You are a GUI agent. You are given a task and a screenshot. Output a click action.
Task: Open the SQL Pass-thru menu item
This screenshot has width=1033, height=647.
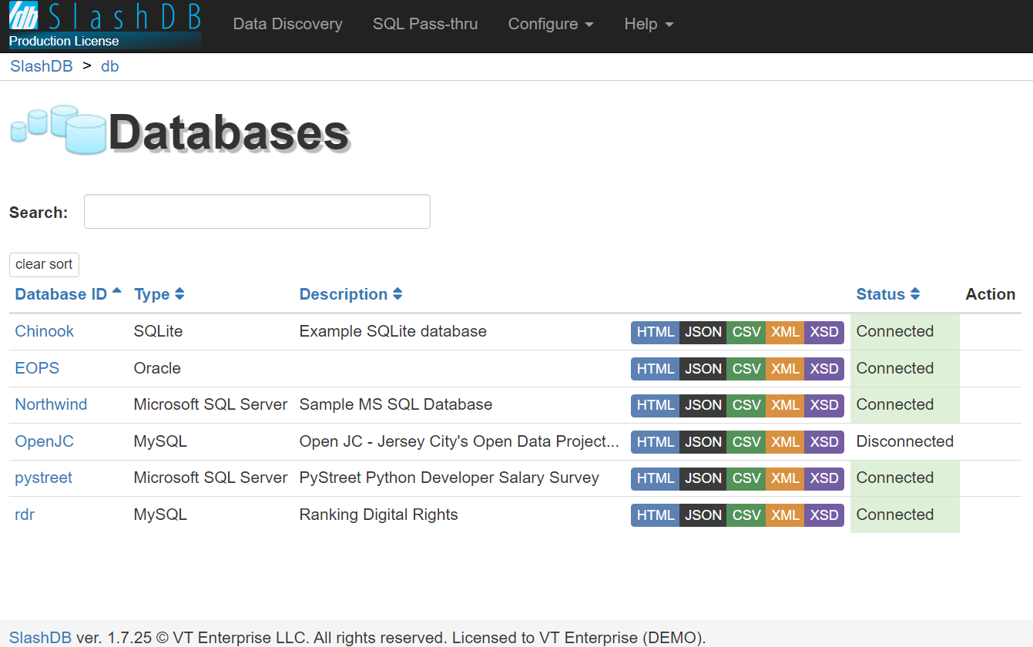425,24
